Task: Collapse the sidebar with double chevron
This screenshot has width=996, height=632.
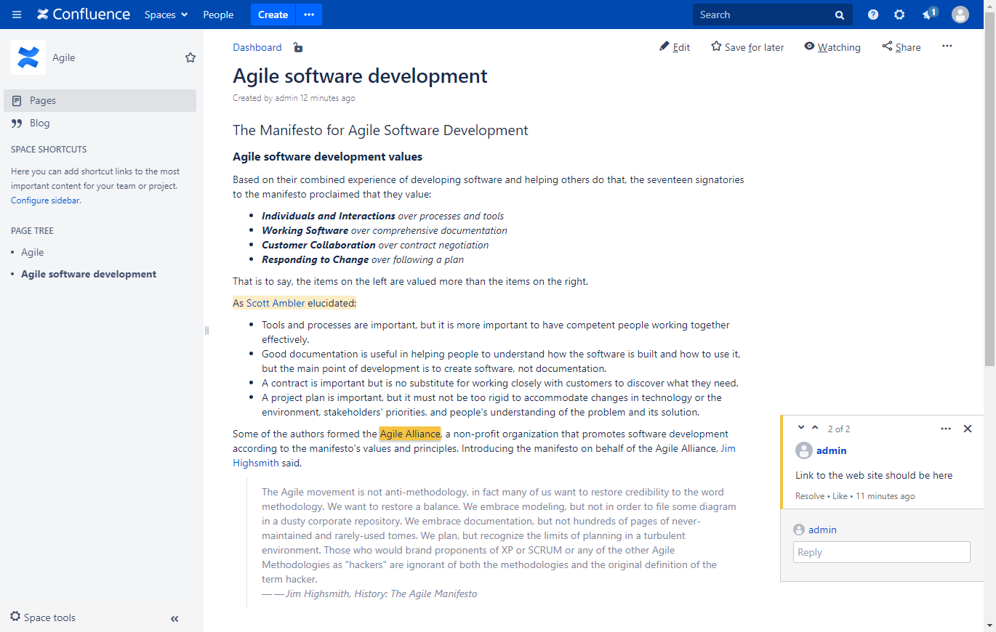Action: (174, 619)
